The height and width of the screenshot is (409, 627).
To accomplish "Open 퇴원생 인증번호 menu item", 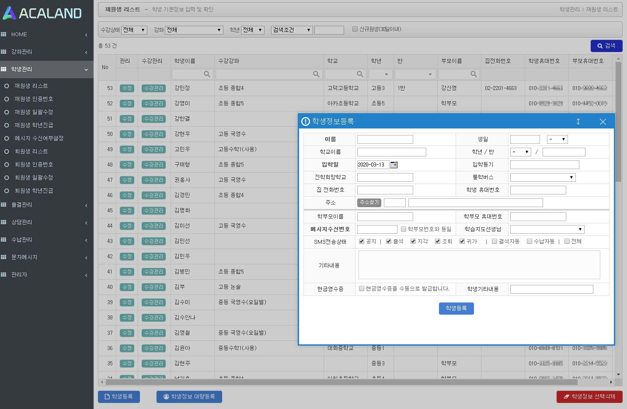I will pyautogui.click(x=34, y=165).
